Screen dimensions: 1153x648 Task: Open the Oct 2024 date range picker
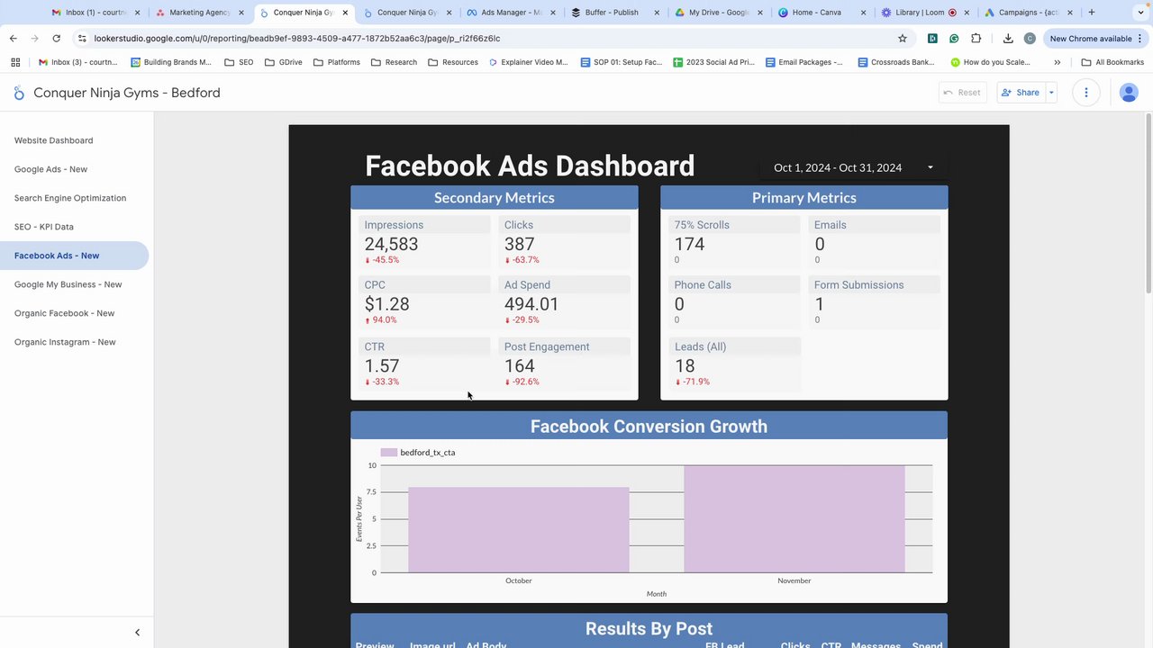852,167
